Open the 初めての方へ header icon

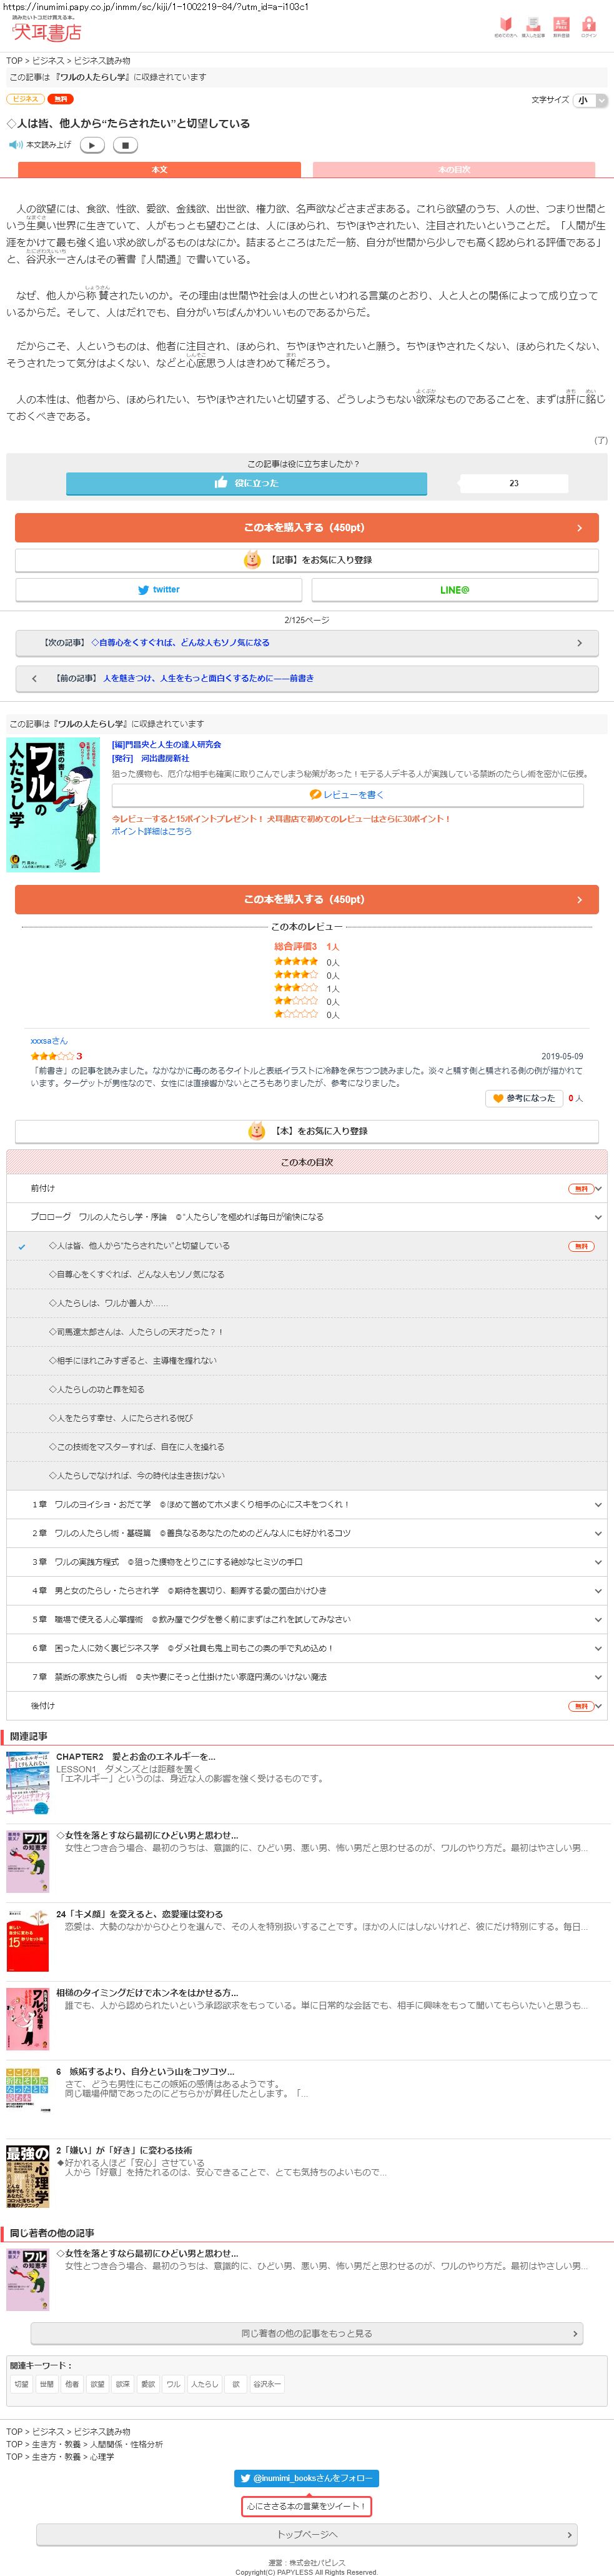click(x=506, y=27)
